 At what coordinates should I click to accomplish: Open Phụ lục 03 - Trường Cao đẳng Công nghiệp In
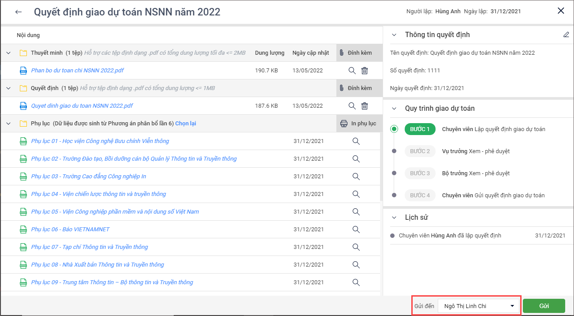tap(89, 177)
